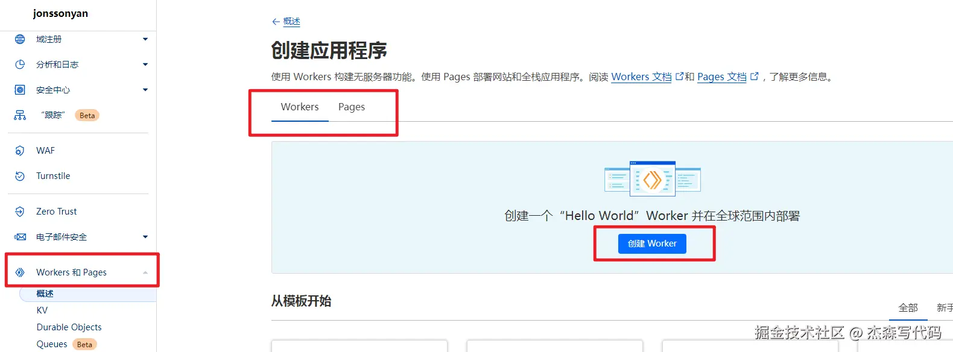Image resolution: width=953 pixels, height=352 pixels.
Task: Click the pie chart icon beside 分析和日志
Action: 20,64
